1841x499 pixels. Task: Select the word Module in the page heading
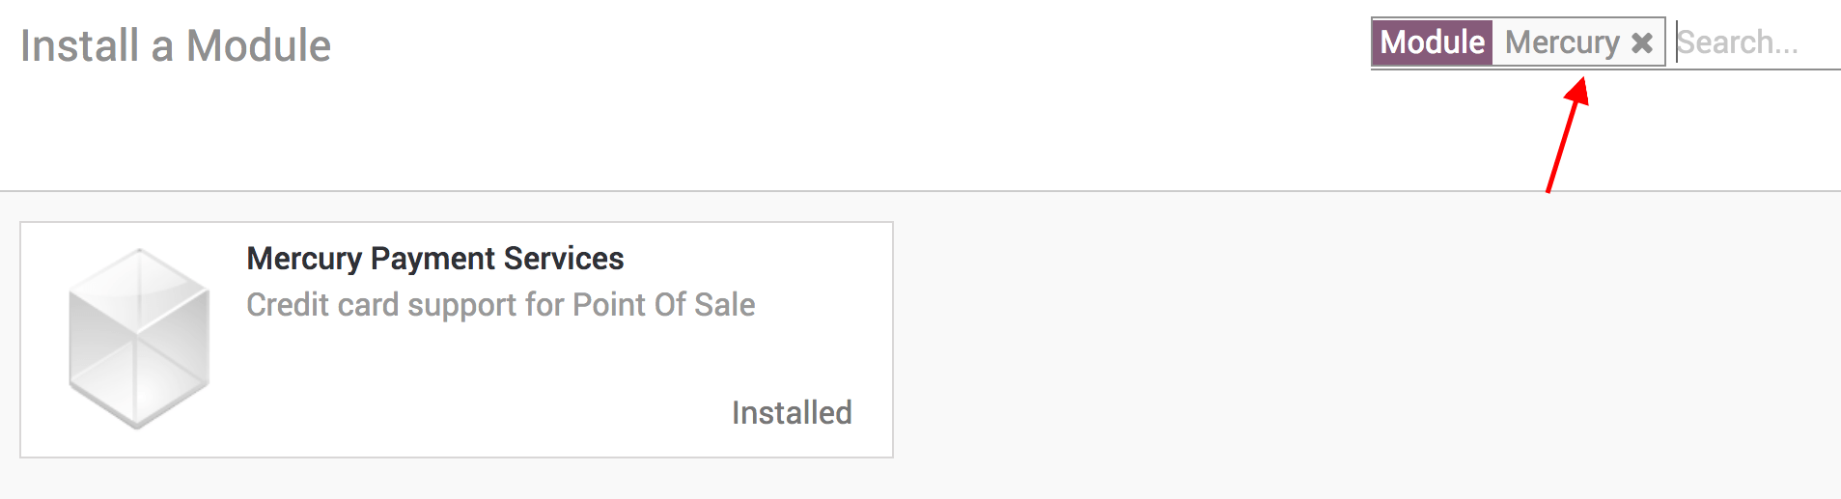[258, 45]
